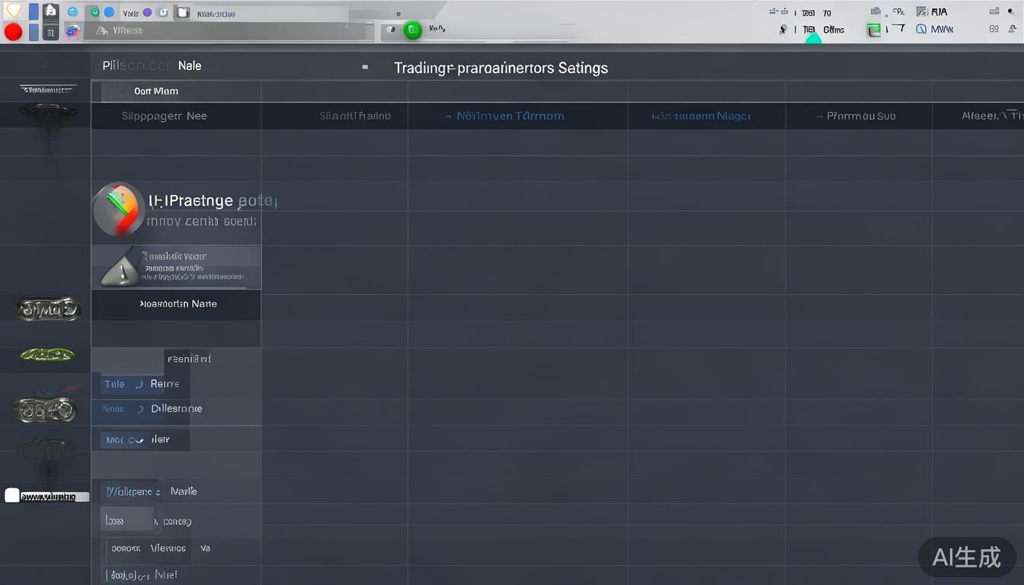Click the green square icon in top-right toolbar
This screenshot has width=1024, height=585.
[874, 30]
